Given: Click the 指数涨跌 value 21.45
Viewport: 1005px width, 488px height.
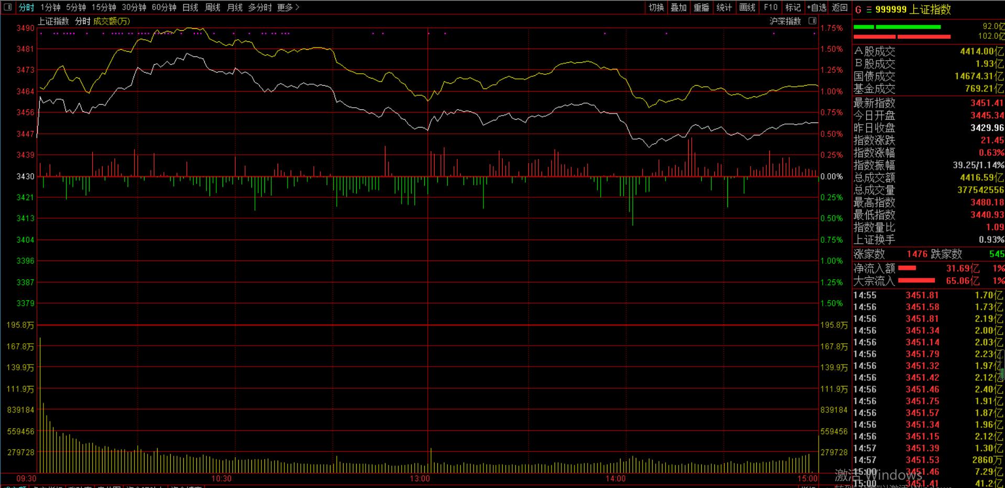Looking at the screenshot, I should 992,141.
